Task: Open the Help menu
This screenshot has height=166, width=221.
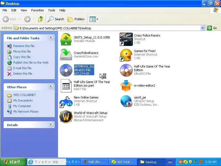Action: click(x=62, y=10)
